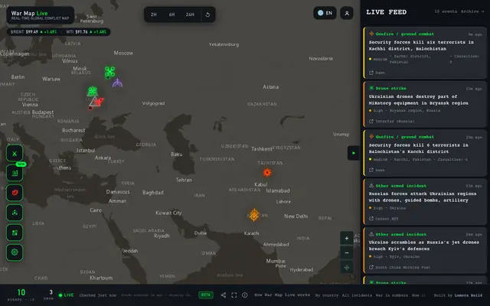Toggle the green LIVE status indicator
Viewport: 490px width, 306px height.
pyautogui.click(x=67, y=295)
